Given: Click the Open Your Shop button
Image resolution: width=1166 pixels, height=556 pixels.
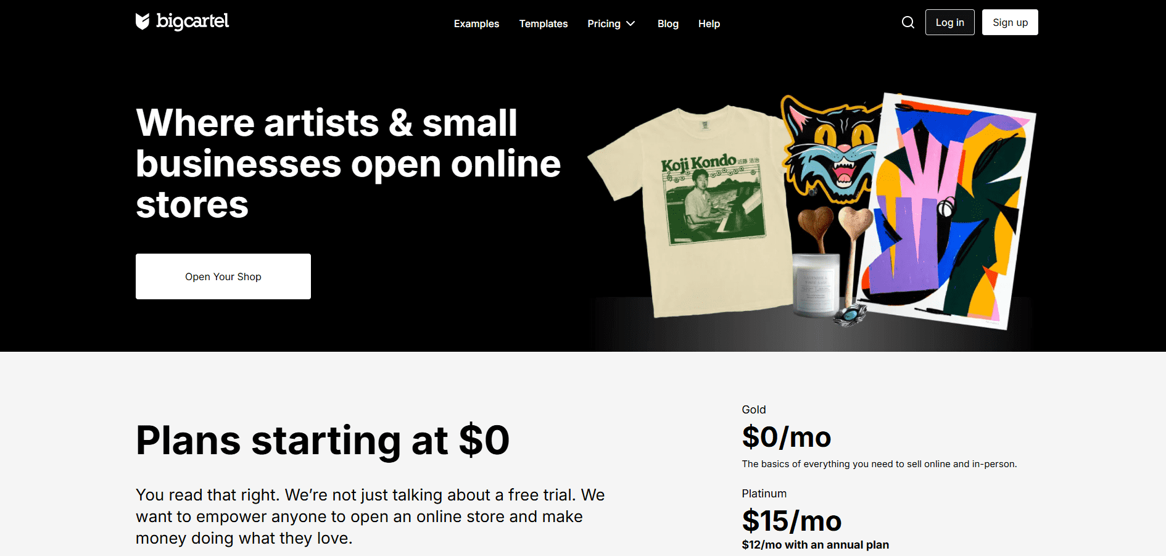Looking at the screenshot, I should tap(223, 276).
